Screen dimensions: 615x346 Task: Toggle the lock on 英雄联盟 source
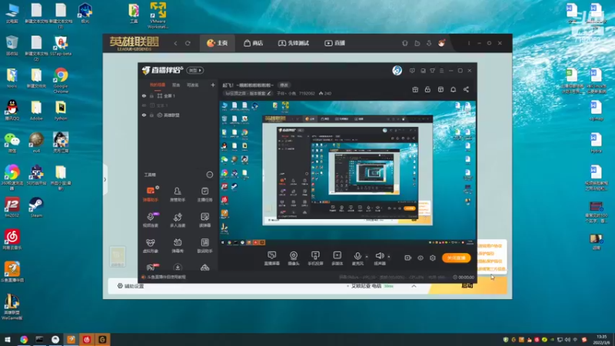point(151,115)
